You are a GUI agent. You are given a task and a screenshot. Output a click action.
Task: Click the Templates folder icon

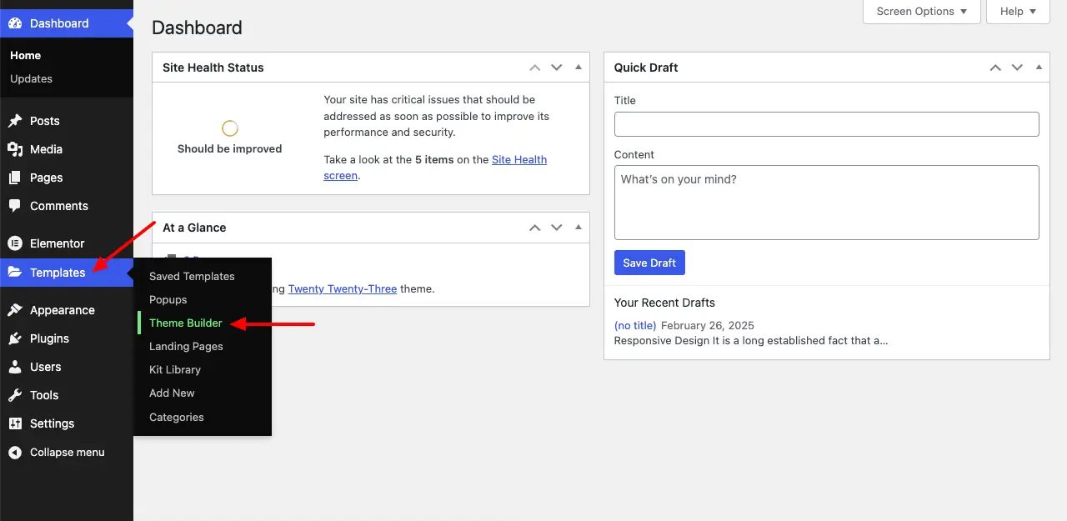[x=15, y=273]
